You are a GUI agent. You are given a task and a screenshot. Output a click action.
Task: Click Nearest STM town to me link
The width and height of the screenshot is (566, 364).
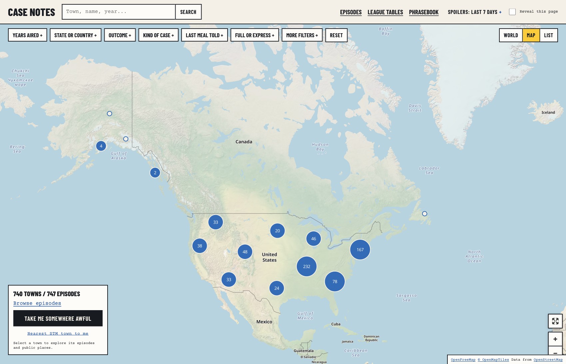click(x=58, y=333)
